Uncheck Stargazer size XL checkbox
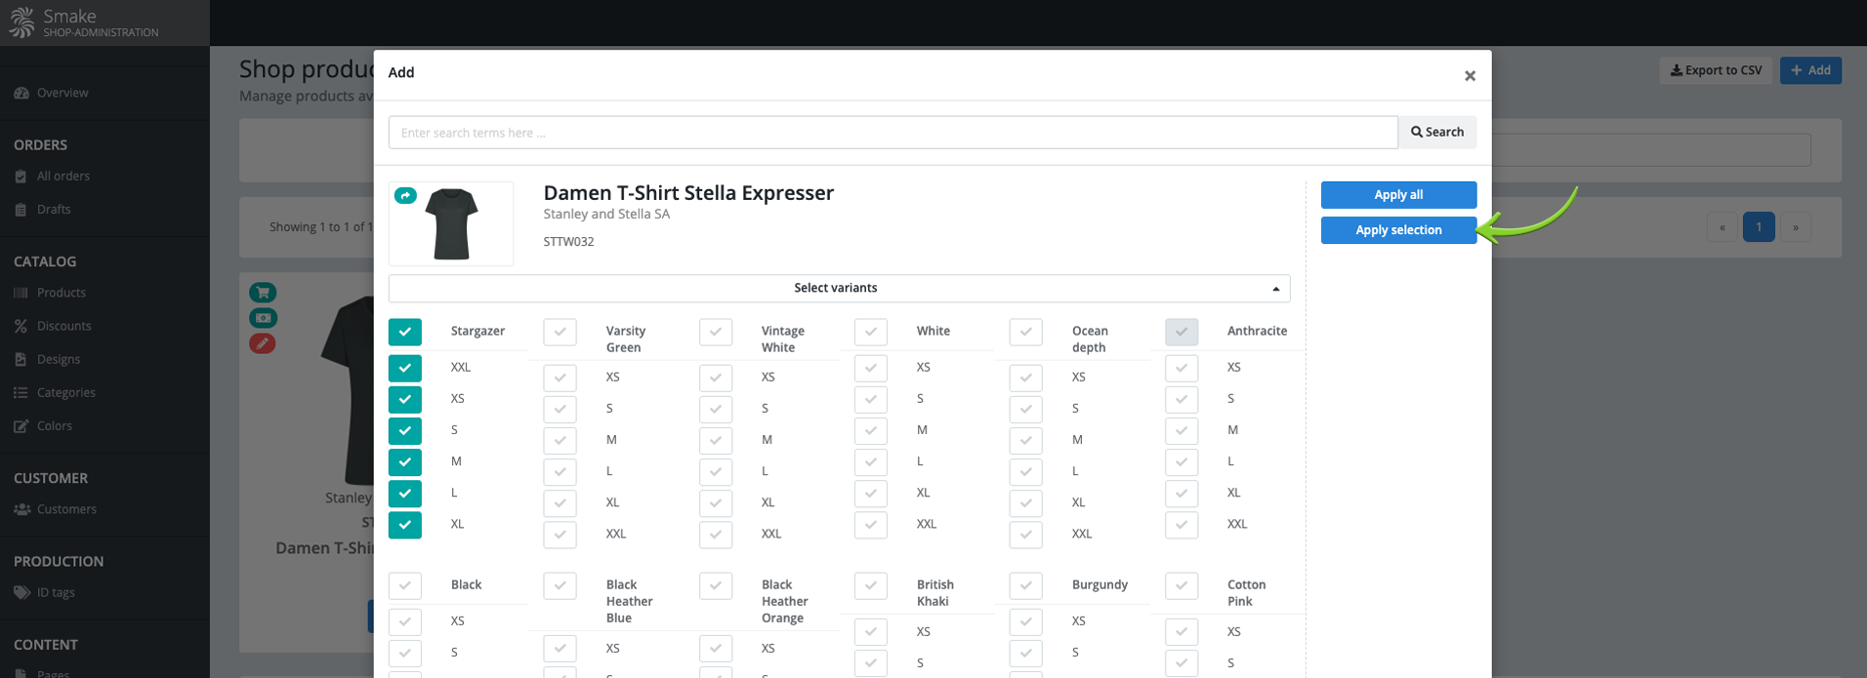The height and width of the screenshot is (678, 1867). click(405, 525)
